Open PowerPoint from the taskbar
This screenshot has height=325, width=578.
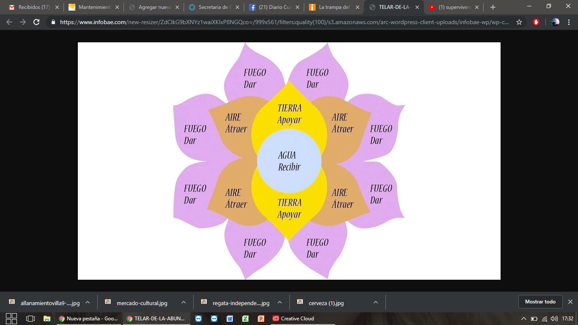[x=261, y=319]
